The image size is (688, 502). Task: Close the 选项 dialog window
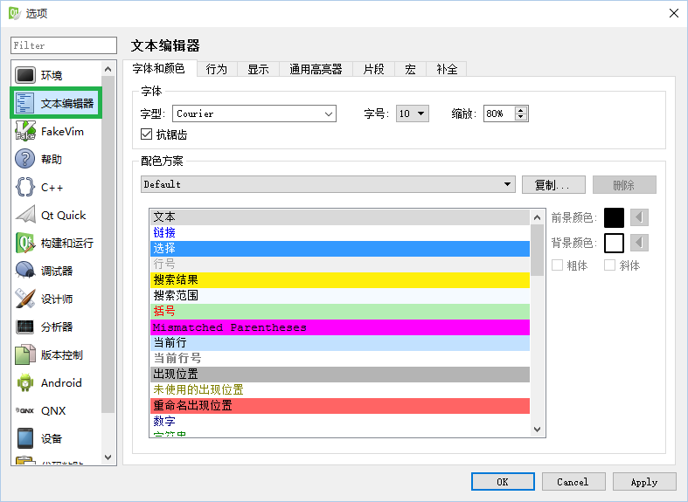tap(674, 13)
